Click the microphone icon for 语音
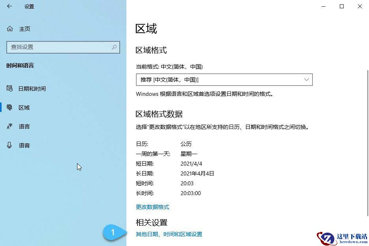The height and width of the screenshot is (246, 369). 9,145
